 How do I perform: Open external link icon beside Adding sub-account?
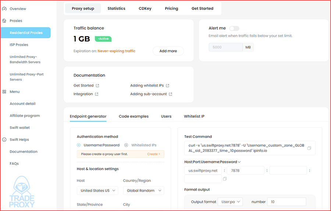tap(171, 94)
